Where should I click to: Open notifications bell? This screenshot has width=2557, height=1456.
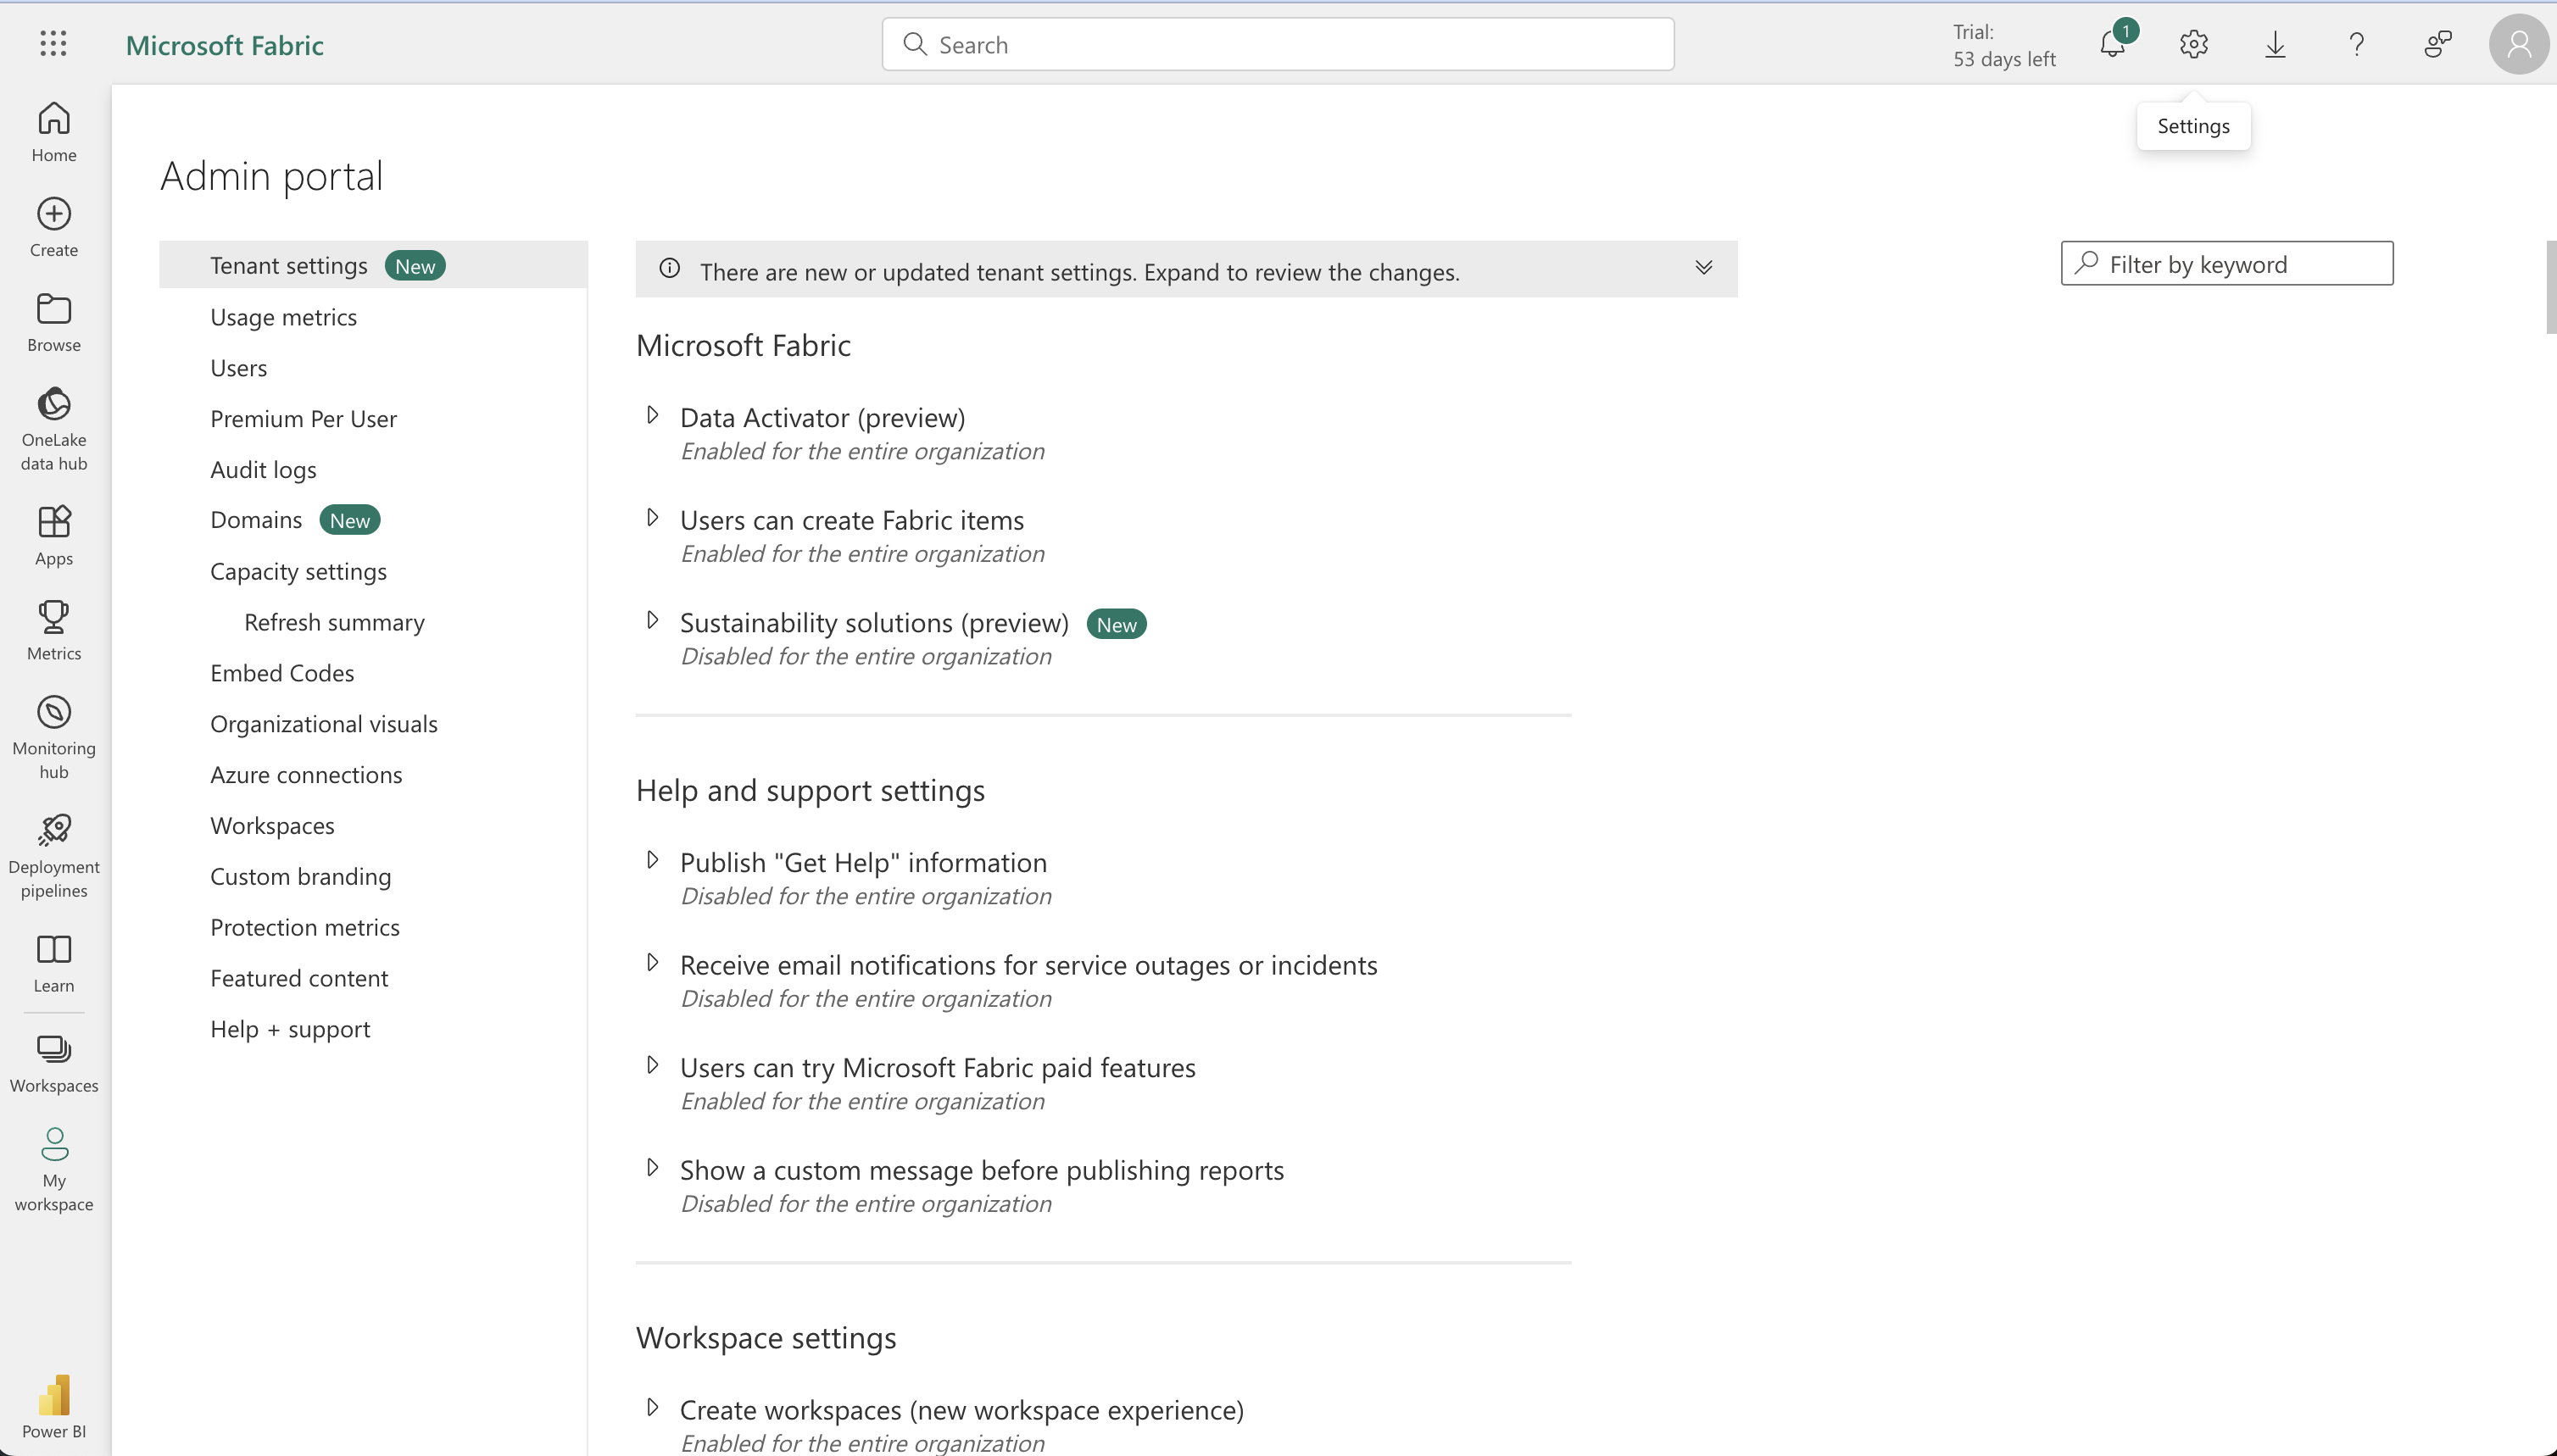[x=2113, y=44]
